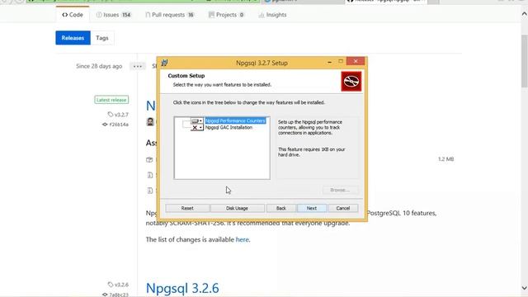Switch to the Tags view

coord(102,38)
